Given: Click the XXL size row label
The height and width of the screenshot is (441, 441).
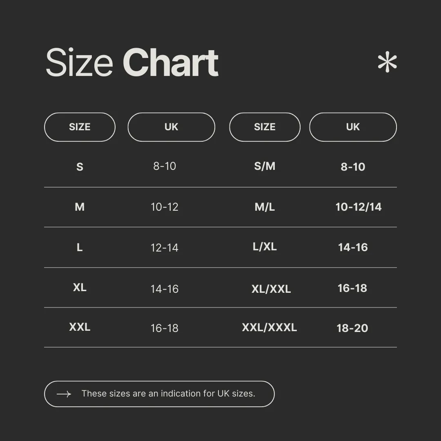Looking at the screenshot, I should pyautogui.click(x=80, y=327).
